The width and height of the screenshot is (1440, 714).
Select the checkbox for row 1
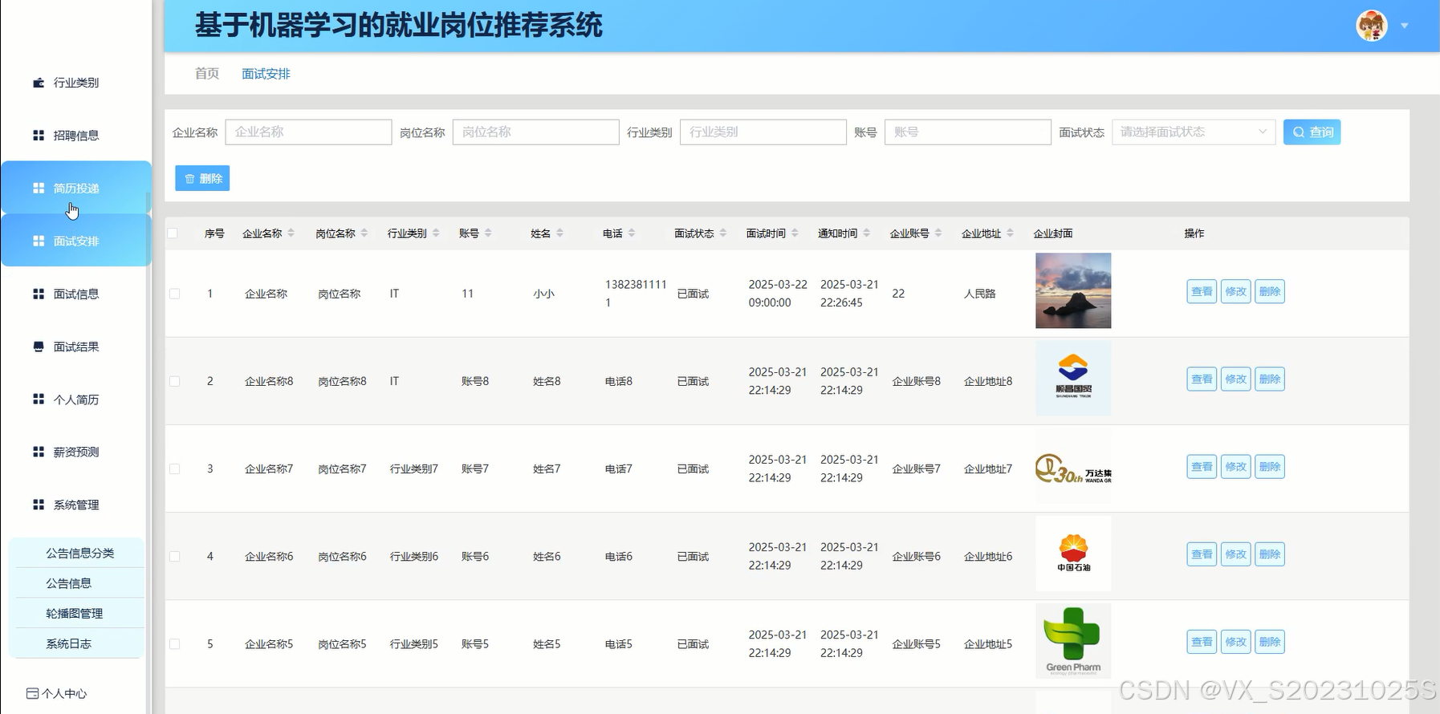point(174,294)
